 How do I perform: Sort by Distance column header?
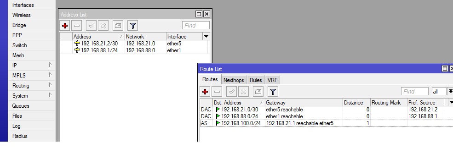coord(356,103)
